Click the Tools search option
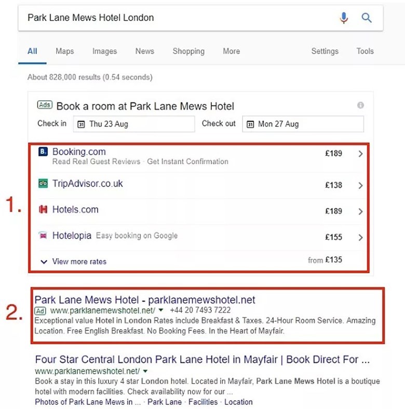The width and height of the screenshot is (405, 409). [x=365, y=51]
